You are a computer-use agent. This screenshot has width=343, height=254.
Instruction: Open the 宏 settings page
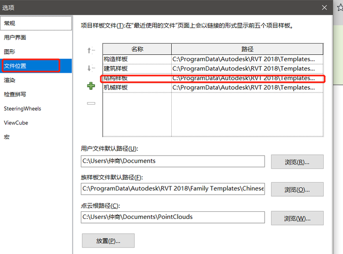[36, 137]
